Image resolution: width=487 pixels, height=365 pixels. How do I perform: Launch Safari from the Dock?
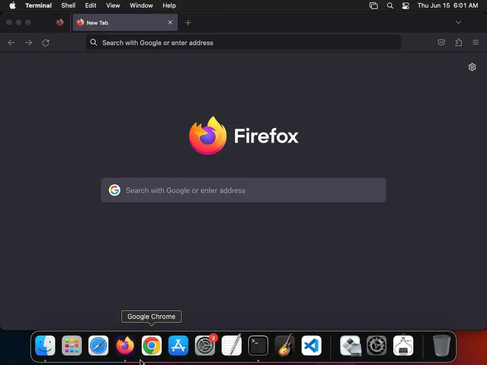coord(98,345)
